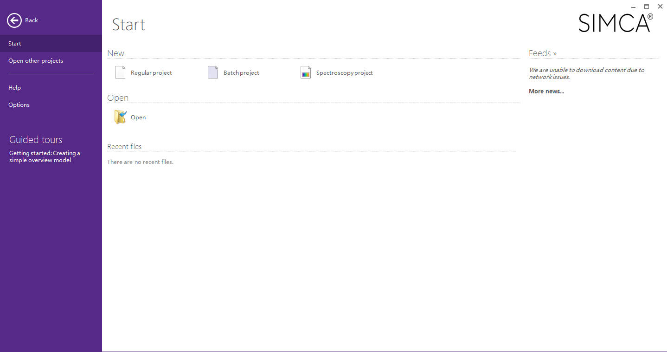Start the Getting started guided tour
The width and height of the screenshot is (667, 352).
pos(45,156)
